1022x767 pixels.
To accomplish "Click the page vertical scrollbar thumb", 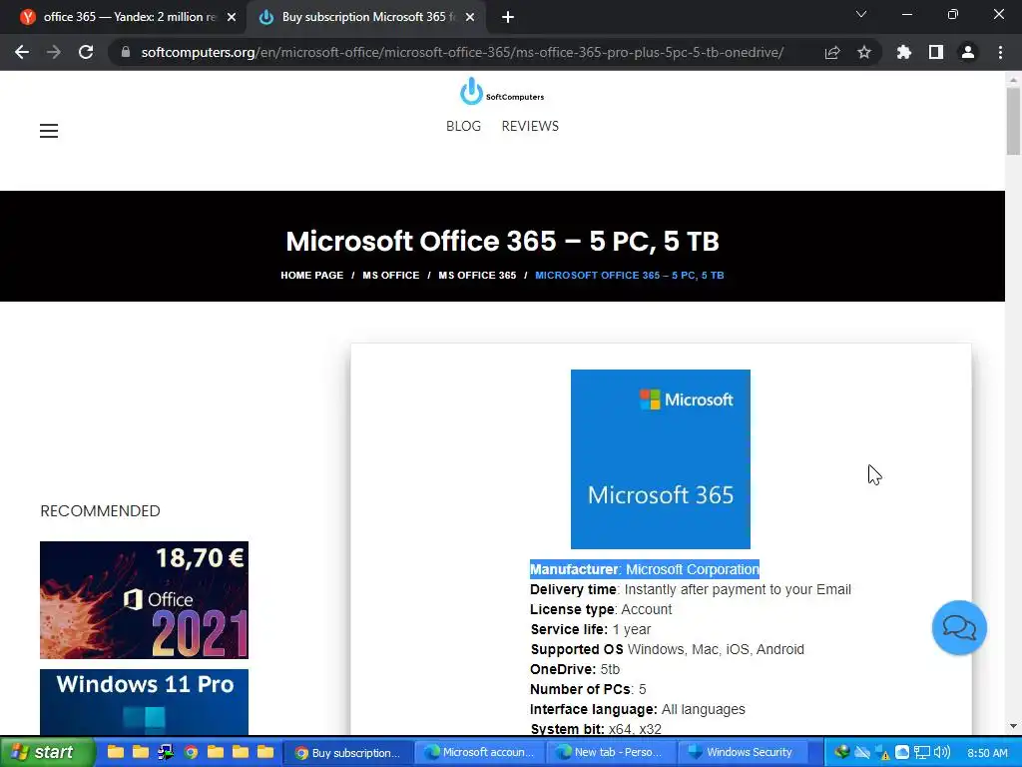I will 1013,121.
